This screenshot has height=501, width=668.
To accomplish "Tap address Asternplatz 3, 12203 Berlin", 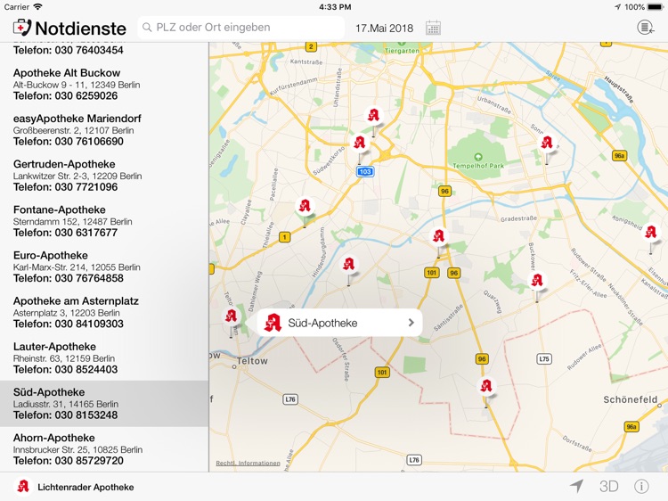I will tap(67, 313).
